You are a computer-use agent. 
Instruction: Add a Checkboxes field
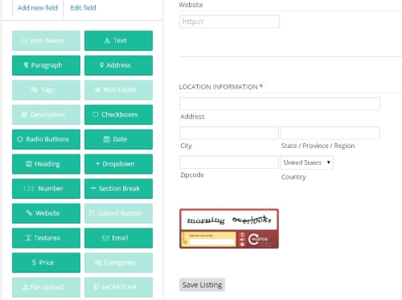click(118, 114)
